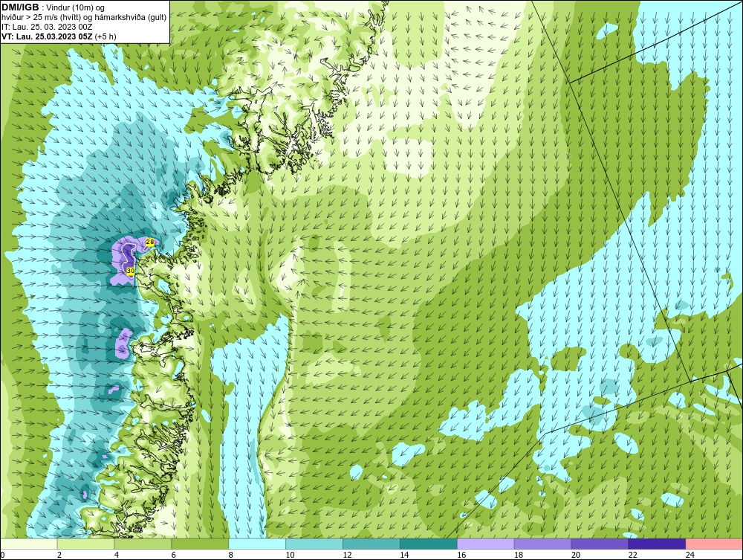Click the legend scale value 12

coord(347,555)
